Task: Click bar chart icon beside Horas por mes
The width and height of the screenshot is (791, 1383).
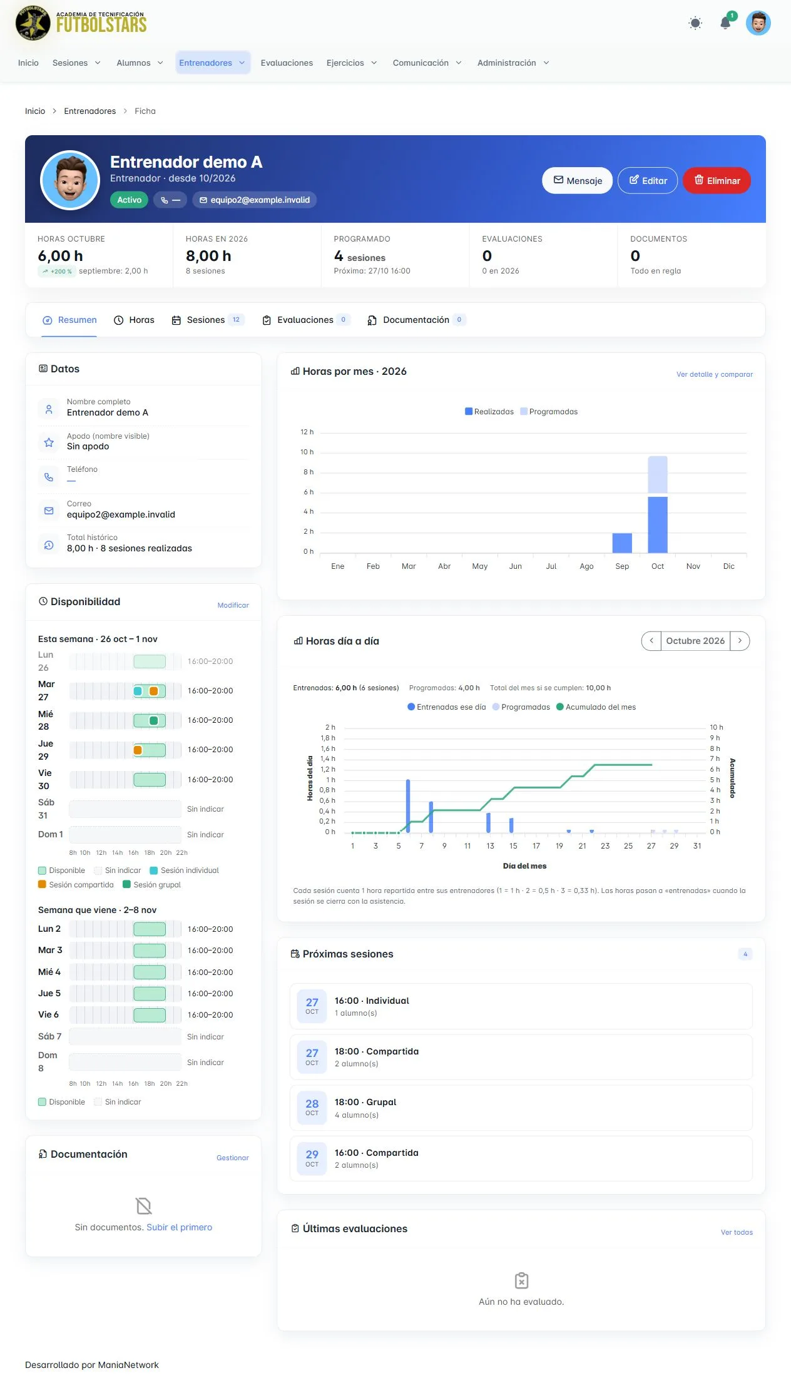Action: 295,371
